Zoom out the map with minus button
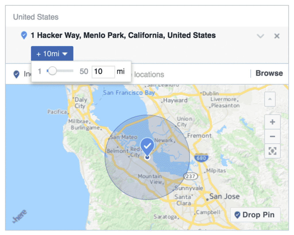 pos(272,136)
